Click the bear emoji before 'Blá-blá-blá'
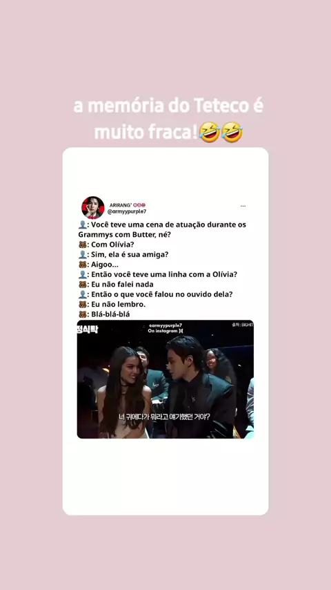331x590 pixels. 82,314
